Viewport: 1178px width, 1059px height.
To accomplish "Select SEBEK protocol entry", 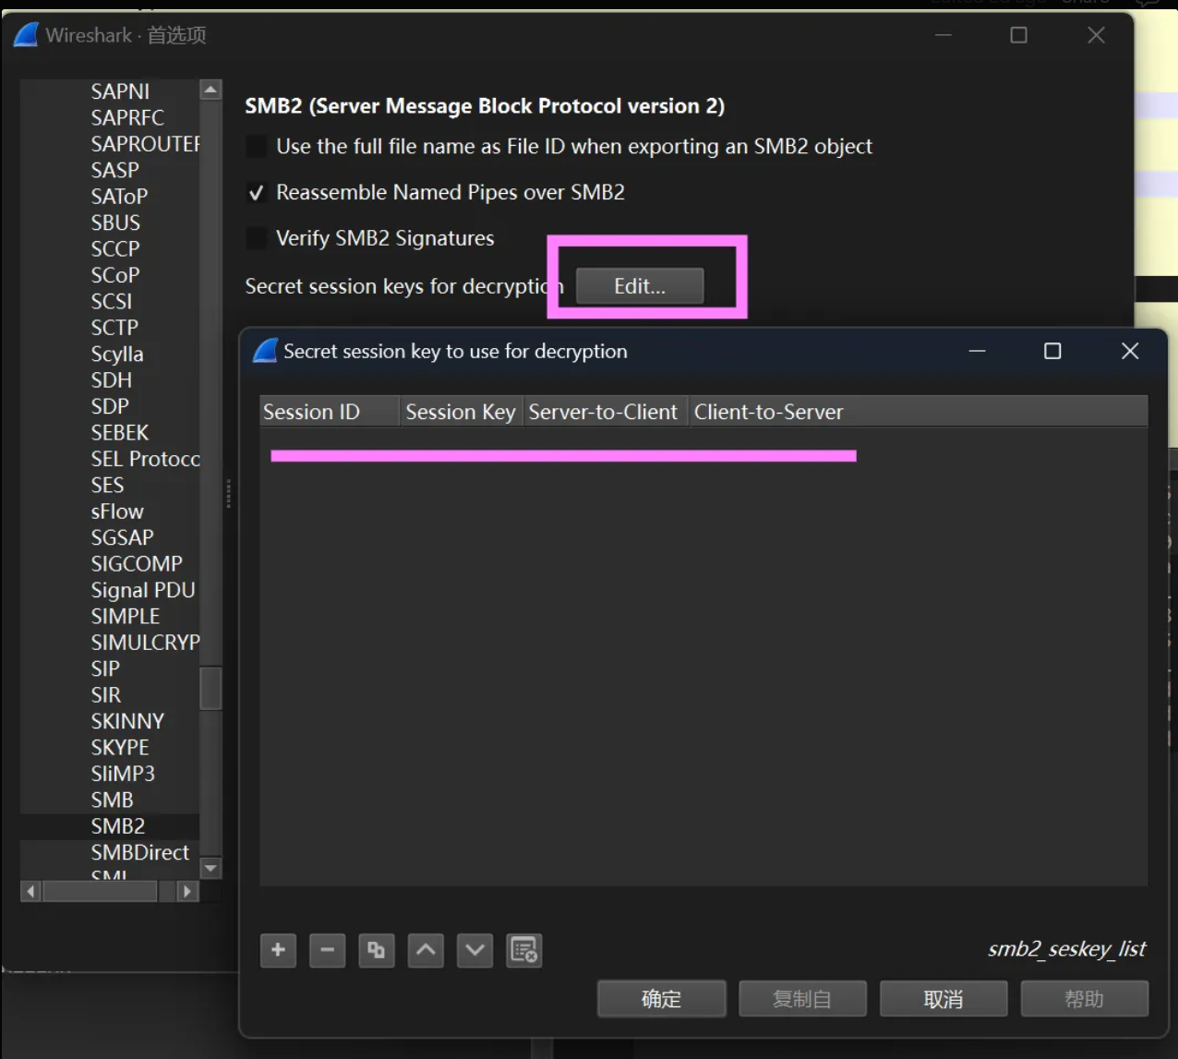I will point(120,433).
